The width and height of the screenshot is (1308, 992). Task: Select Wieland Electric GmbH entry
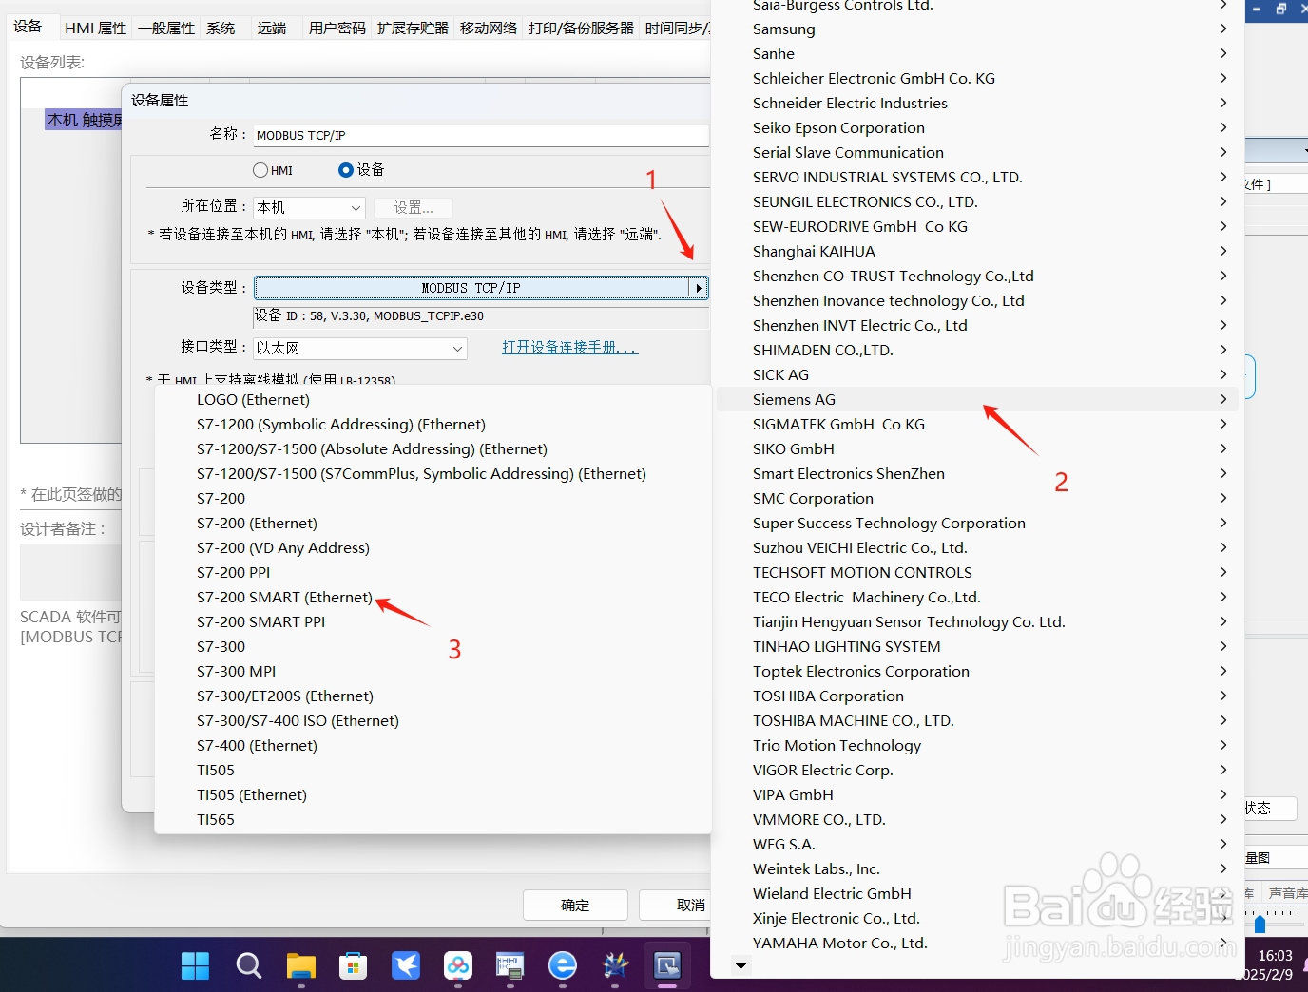click(x=976, y=894)
